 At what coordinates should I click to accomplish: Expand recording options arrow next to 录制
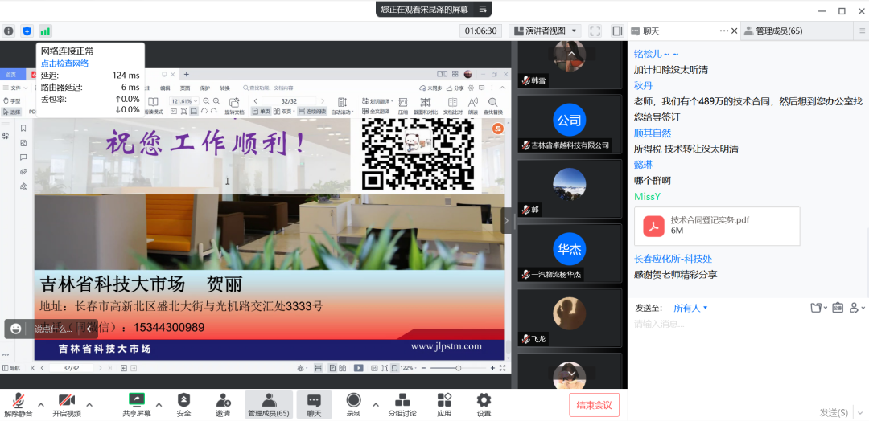point(376,404)
